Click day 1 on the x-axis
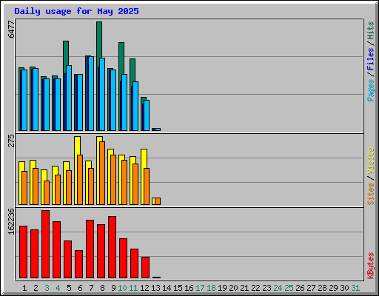 24,288
